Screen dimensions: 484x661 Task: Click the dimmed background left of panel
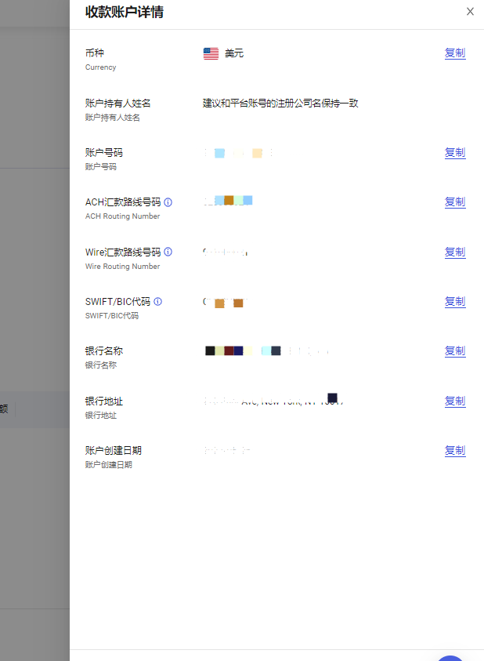(x=34, y=235)
